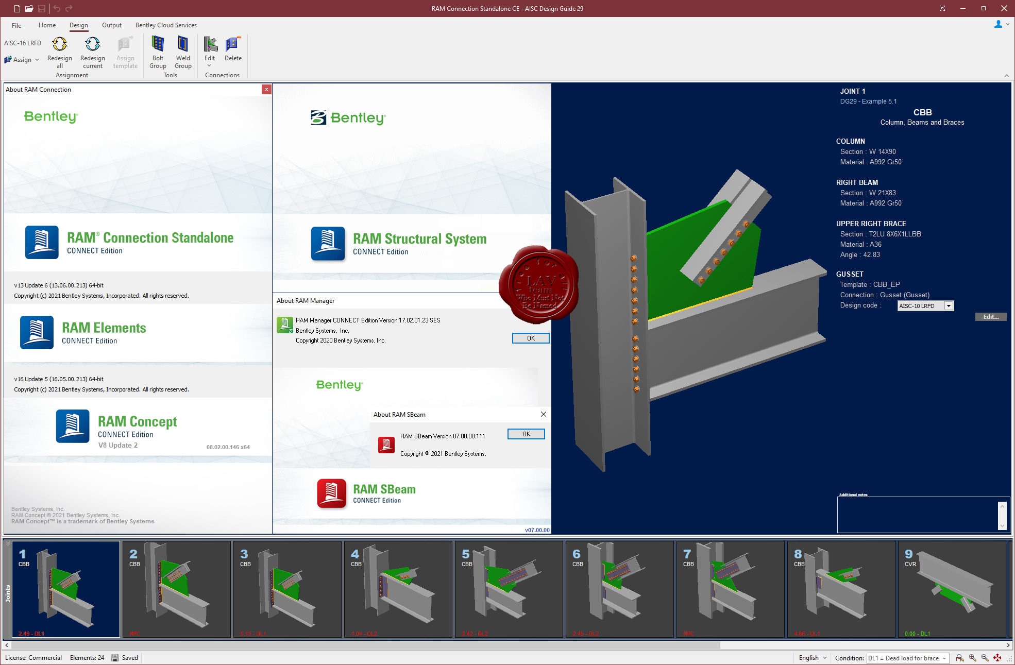Select joint 2 CBB thumbnail
This screenshot has height=665, width=1015.
coord(177,589)
